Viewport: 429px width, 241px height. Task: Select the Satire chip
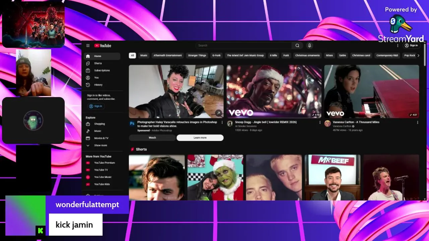(342, 56)
